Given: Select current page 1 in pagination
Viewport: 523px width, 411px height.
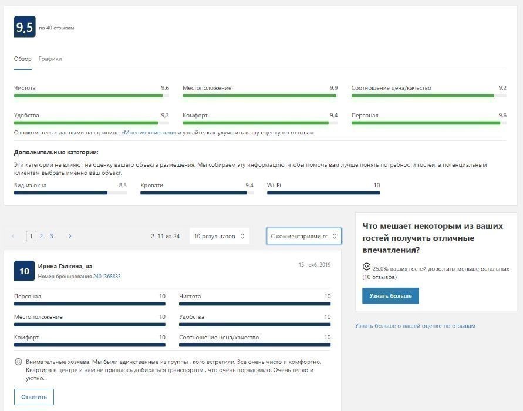Looking at the screenshot, I should coord(31,236).
